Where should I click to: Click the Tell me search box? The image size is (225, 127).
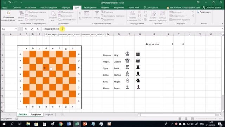point(152,7)
